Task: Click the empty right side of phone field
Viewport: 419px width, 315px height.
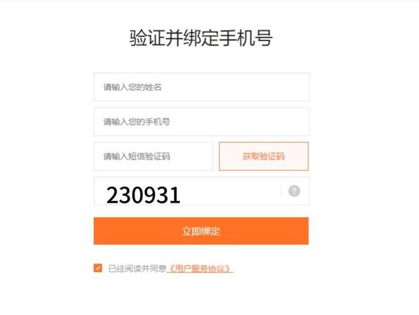Action: [x=239, y=122]
